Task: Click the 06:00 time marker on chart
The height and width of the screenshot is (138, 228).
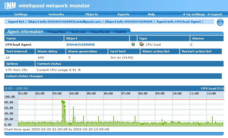Action: [108, 93]
